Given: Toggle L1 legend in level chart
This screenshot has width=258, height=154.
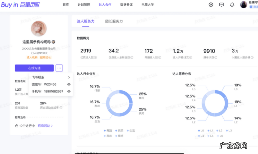Looking at the screenshot, I should (210, 131).
